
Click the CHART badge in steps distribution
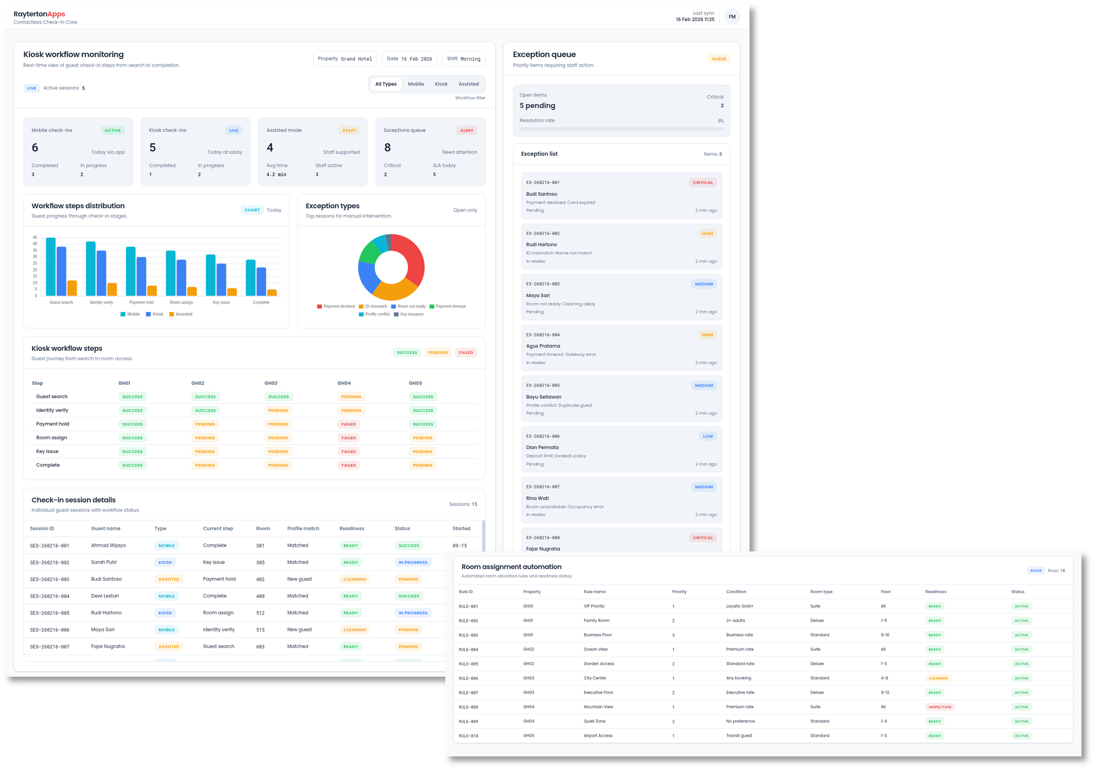click(x=252, y=210)
